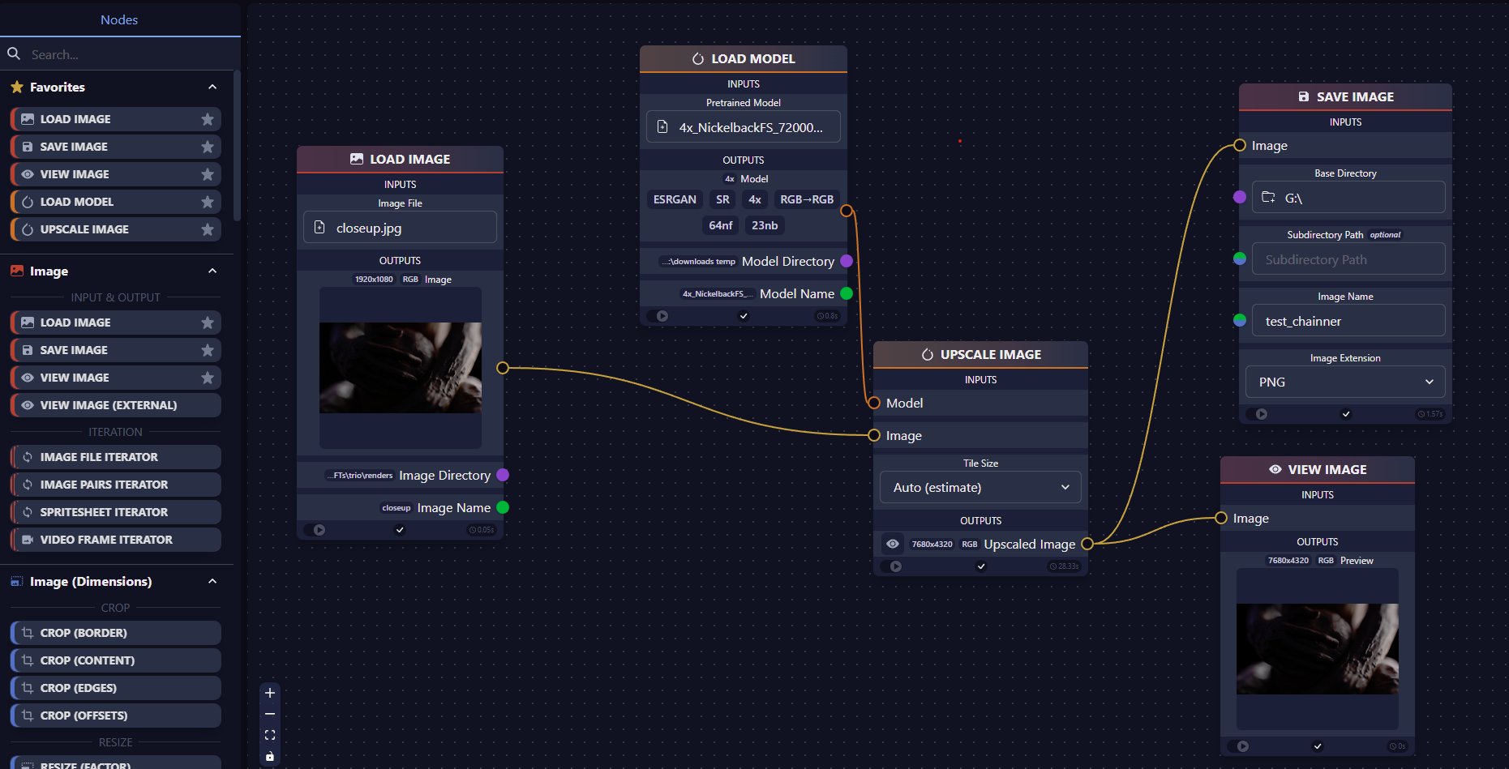This screenshot has width=1509, height=769.
Task: Run the Load Image node via its play icon
Action: (319, 529)
